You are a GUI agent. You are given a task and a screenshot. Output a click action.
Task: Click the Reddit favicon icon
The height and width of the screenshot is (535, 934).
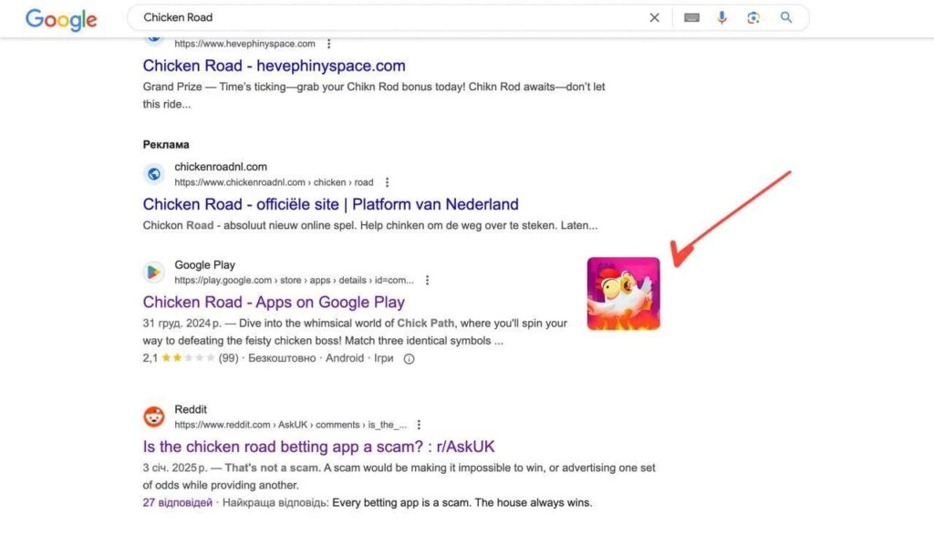coord(153,417)
